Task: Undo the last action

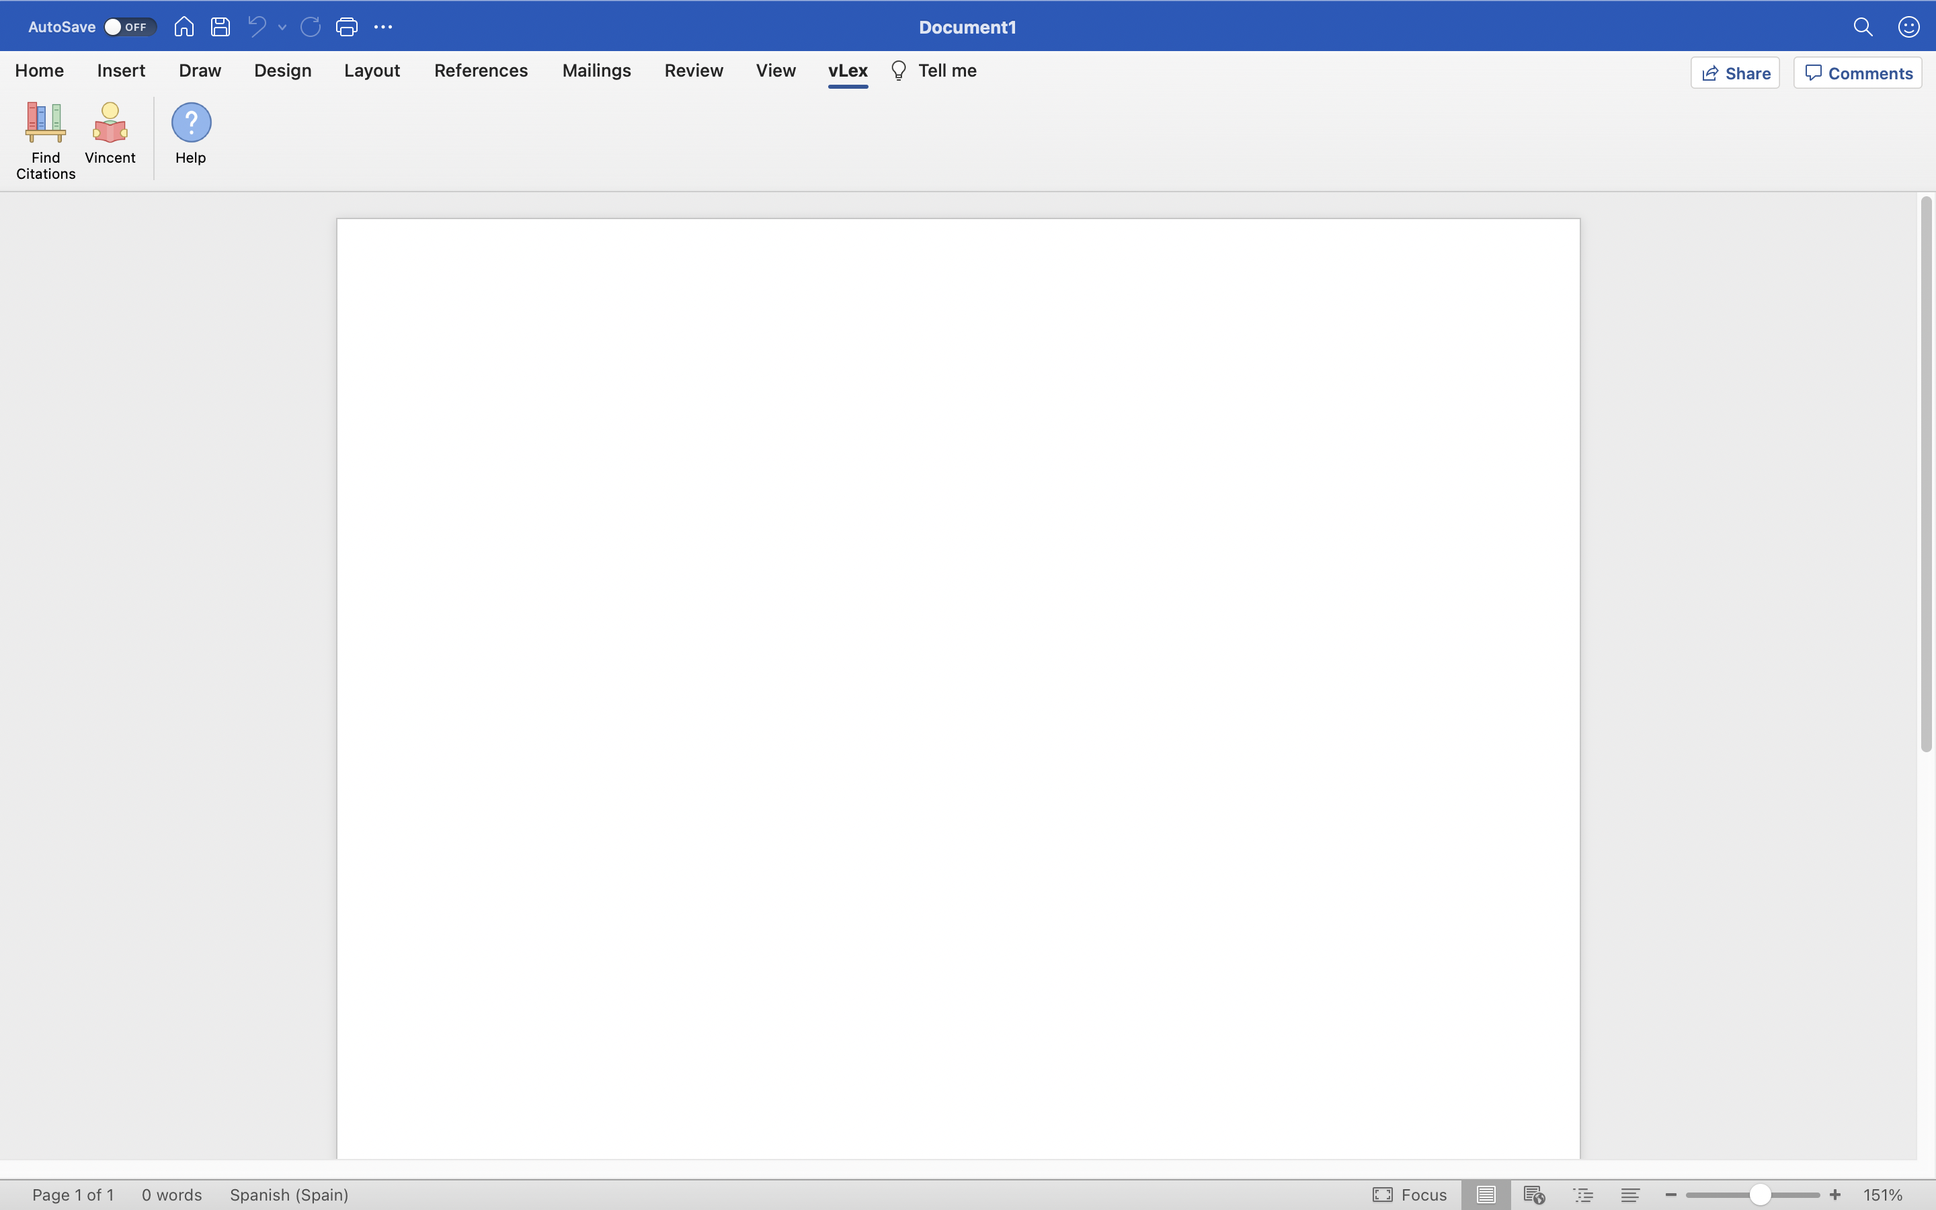Action: 257,27
